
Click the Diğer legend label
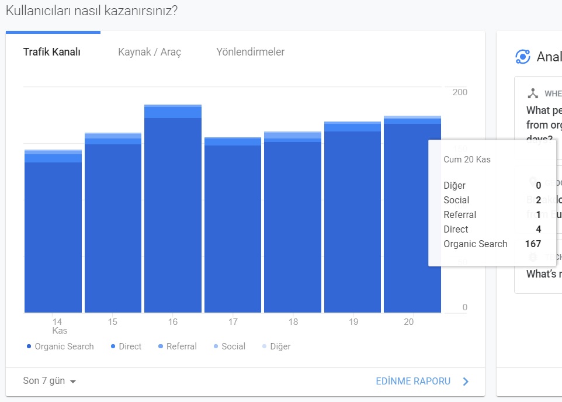[x=280, y=346]
